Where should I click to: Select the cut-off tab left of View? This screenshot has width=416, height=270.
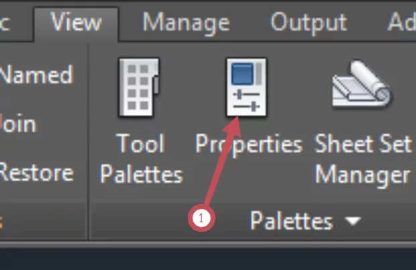(x=8, y=23)
